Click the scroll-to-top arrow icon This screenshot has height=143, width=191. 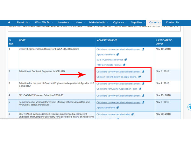click(x=189, y=107)
